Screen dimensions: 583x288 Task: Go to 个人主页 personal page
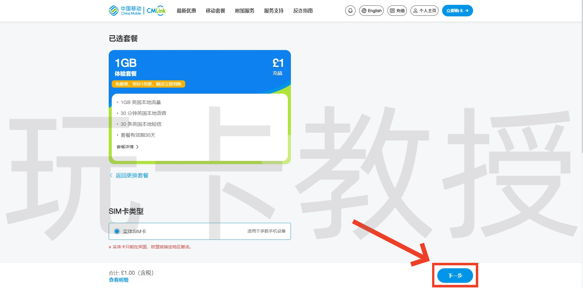click(x=424, y=11)
